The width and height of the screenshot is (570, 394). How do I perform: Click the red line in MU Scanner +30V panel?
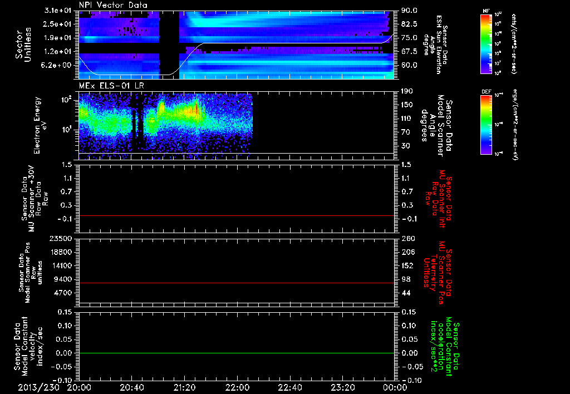tap(236, 215)
